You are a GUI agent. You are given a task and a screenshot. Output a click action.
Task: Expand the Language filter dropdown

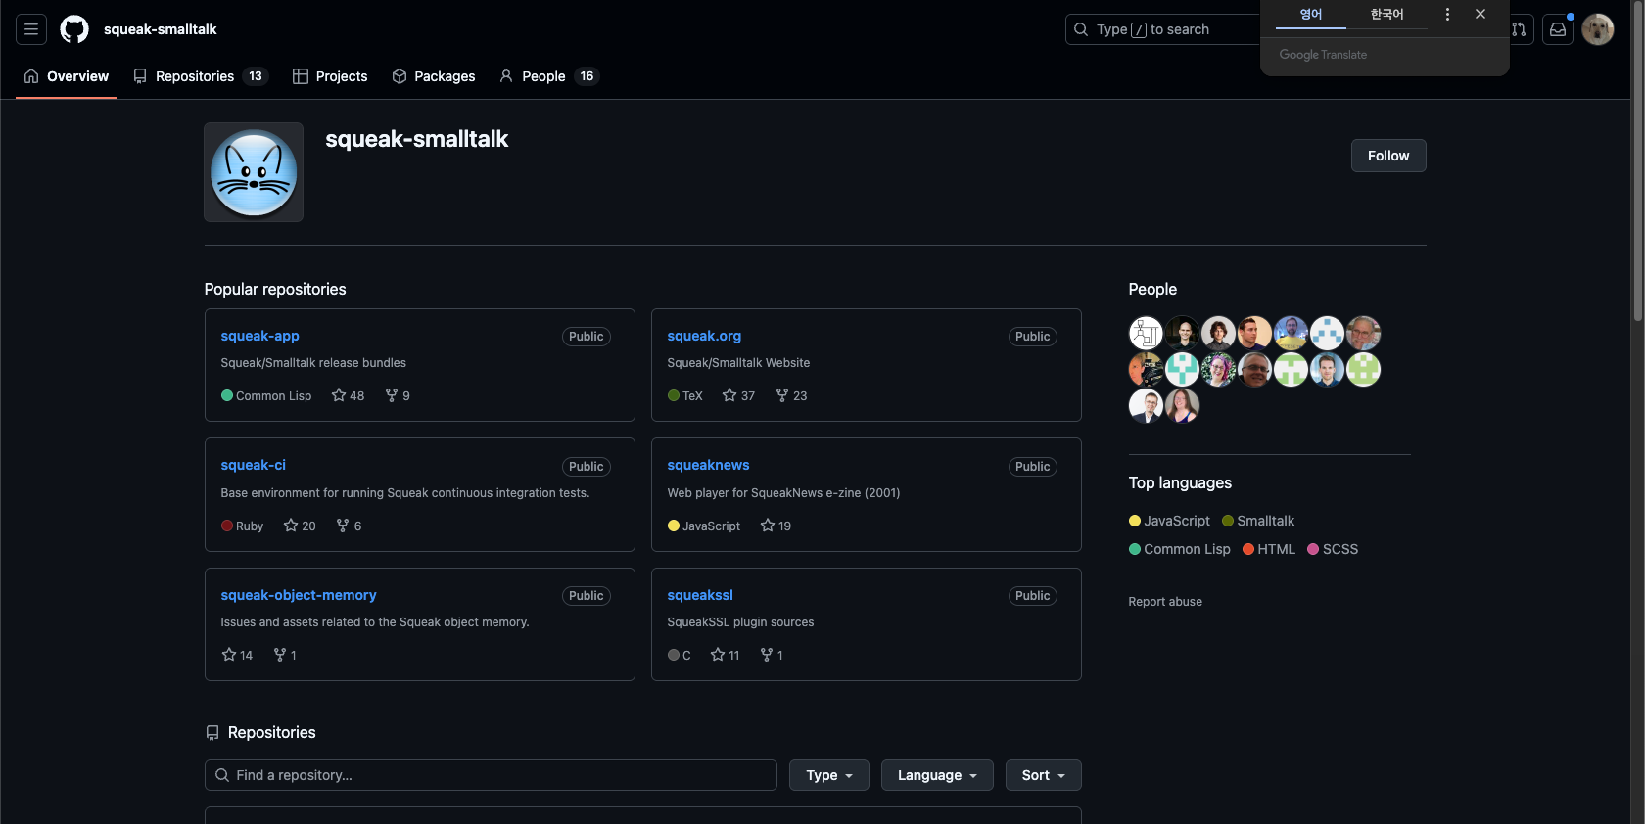[x=936, y=775]
